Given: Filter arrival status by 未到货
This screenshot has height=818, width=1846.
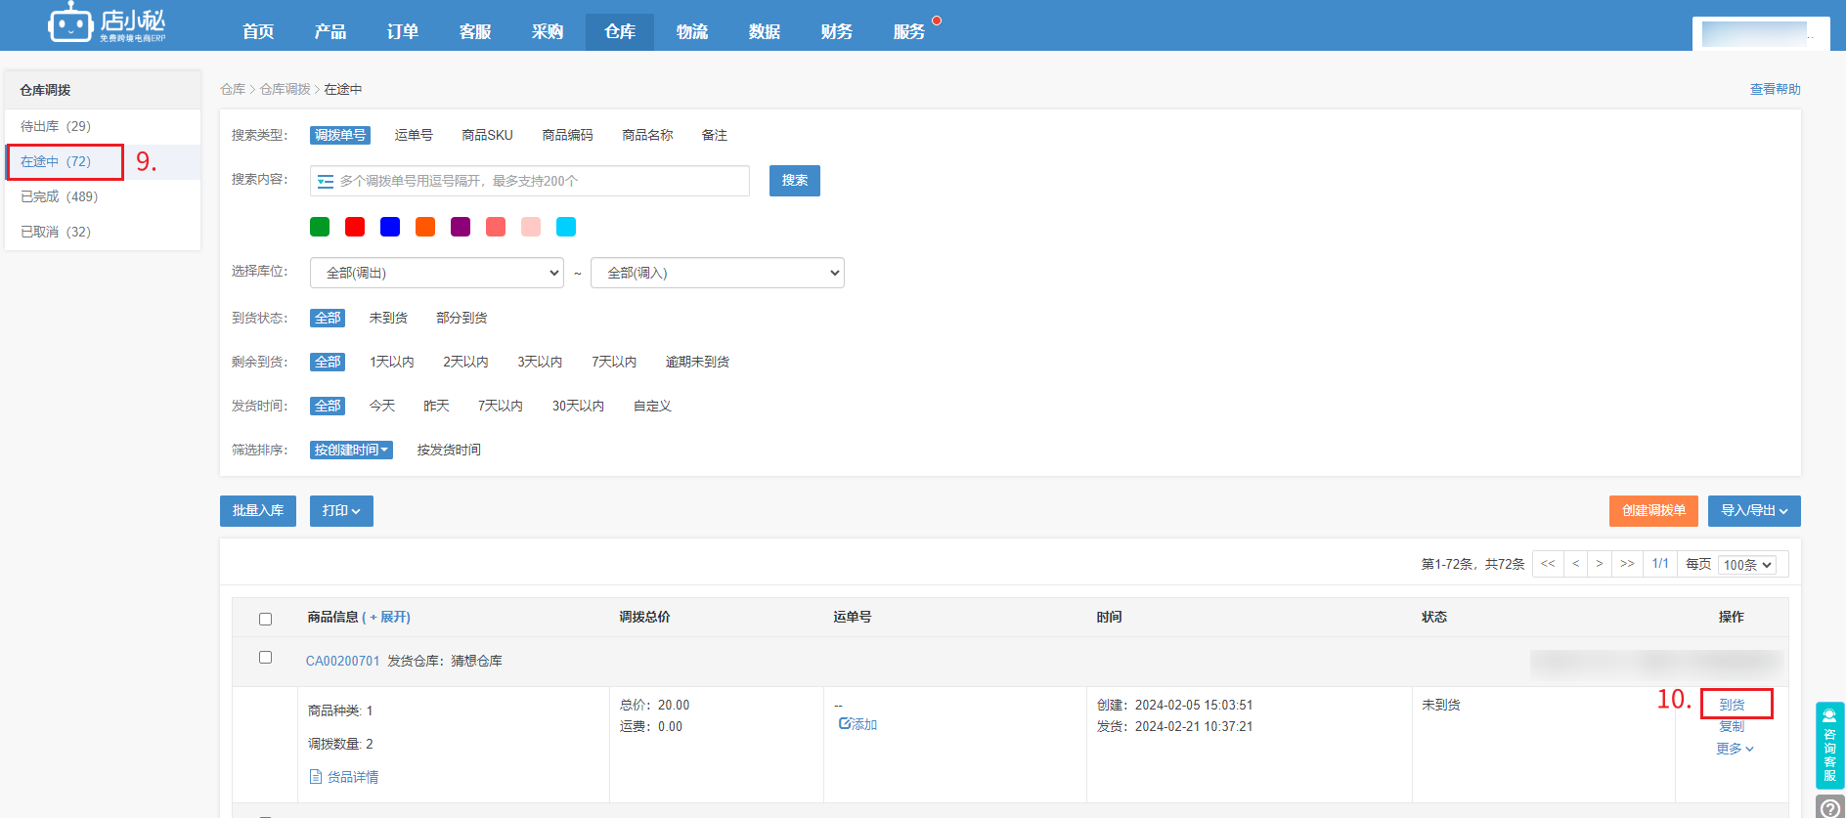Looking at the screenshot, I should coord(388,318).
